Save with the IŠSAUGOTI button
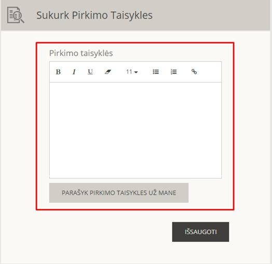The image size is (272, 264). 200,232
